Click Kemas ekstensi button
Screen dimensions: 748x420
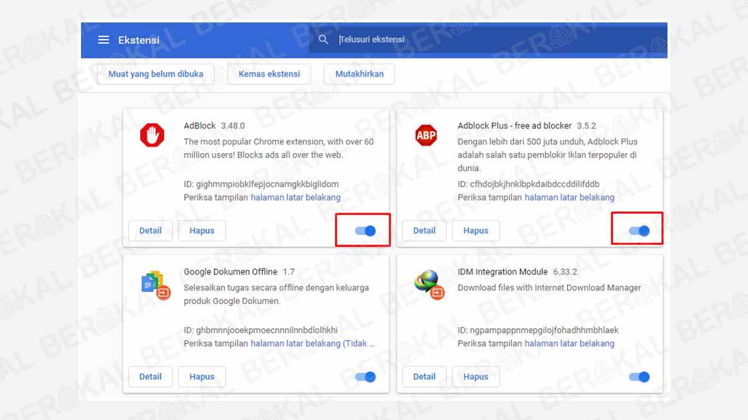[269, 74]
